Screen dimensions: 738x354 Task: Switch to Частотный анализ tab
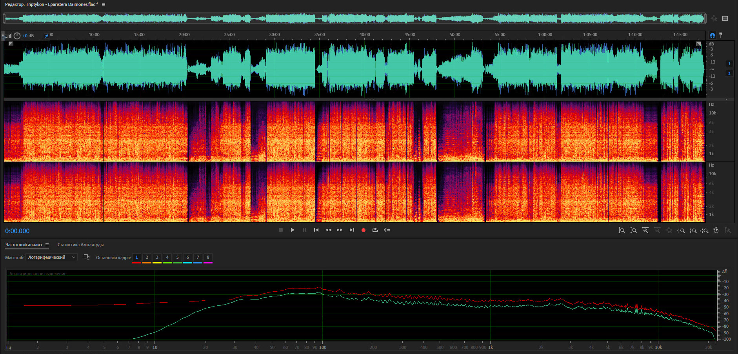coord(24,245)
